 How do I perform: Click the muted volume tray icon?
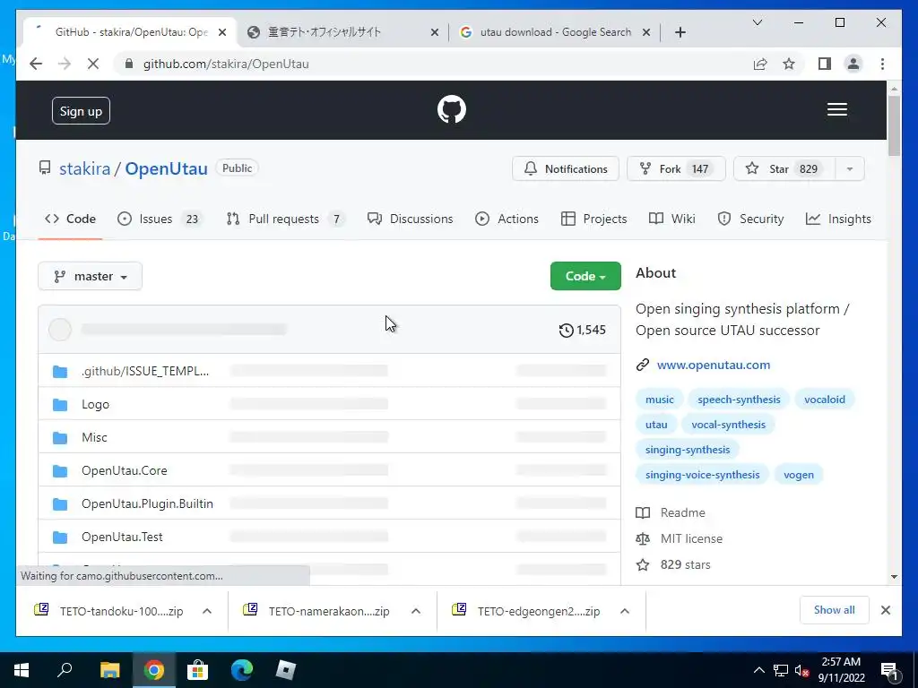[801, 670]
